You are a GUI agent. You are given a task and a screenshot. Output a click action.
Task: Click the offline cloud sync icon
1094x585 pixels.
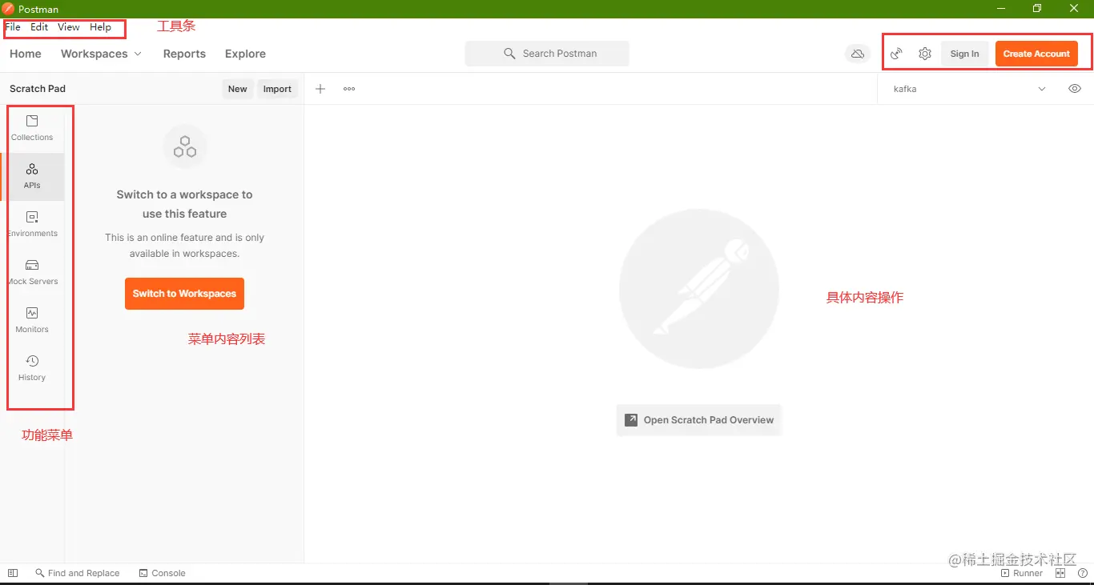[858, 54]
